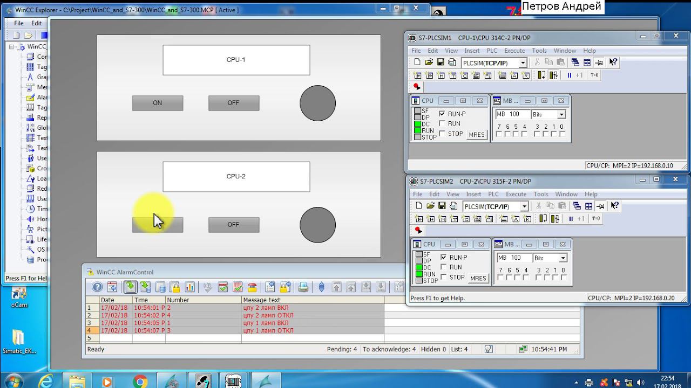Click Save icon in S7-PLCSIM1 toolbar
Viewport: 691px width, 388px height.
(441, 63)
